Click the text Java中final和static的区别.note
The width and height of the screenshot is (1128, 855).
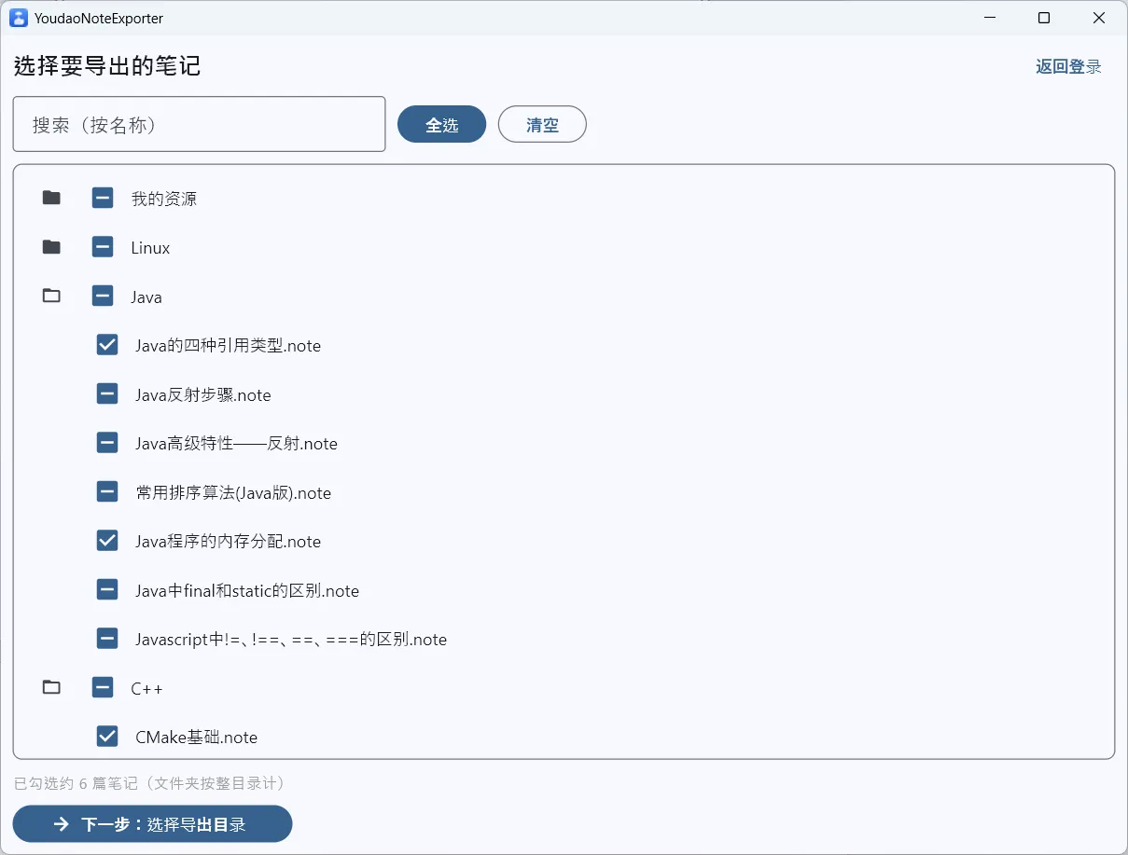pyautogui.click(x=247, y=591)
